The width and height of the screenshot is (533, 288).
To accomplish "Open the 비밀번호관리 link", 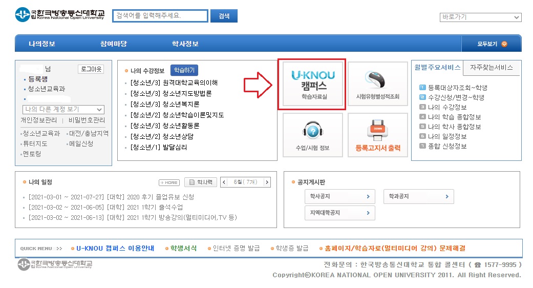I will (x=87, y=120).
